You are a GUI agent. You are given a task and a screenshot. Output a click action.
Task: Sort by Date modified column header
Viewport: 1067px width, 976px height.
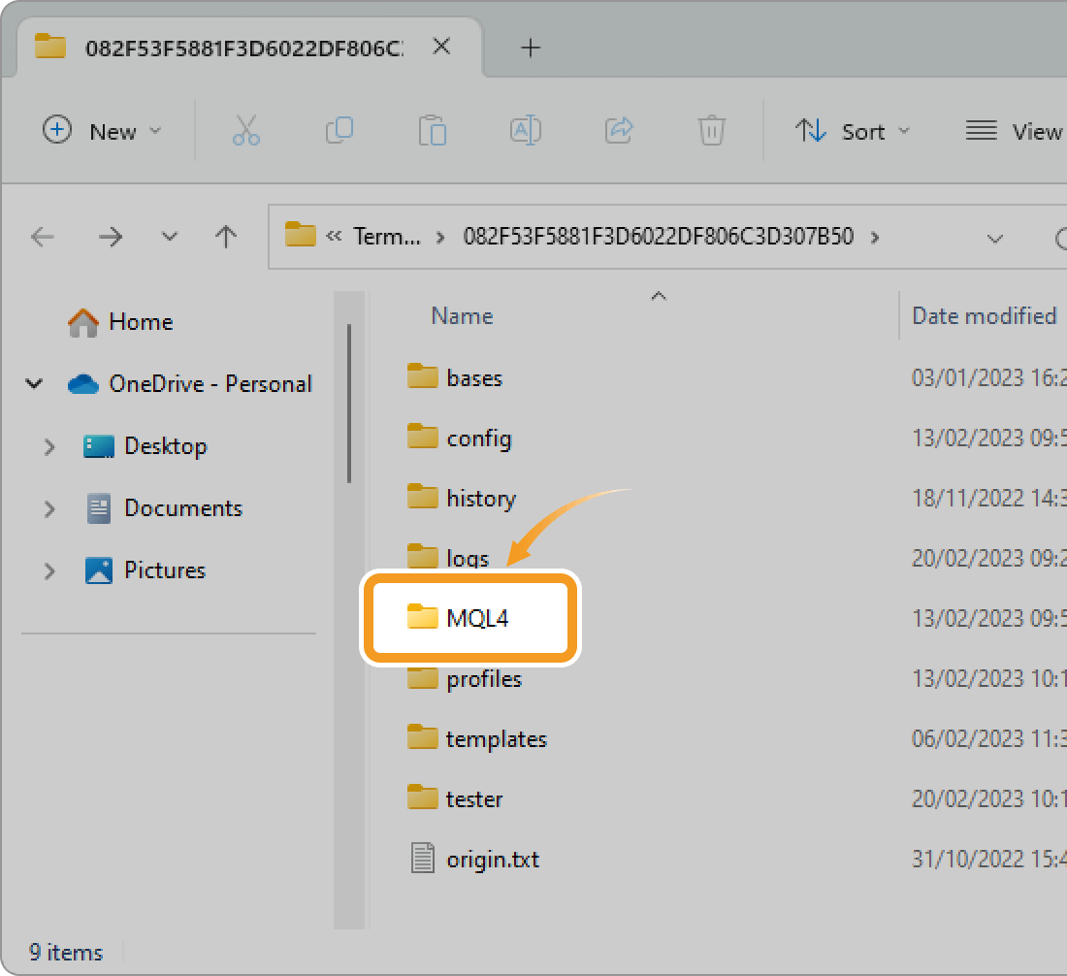[983, 316]
